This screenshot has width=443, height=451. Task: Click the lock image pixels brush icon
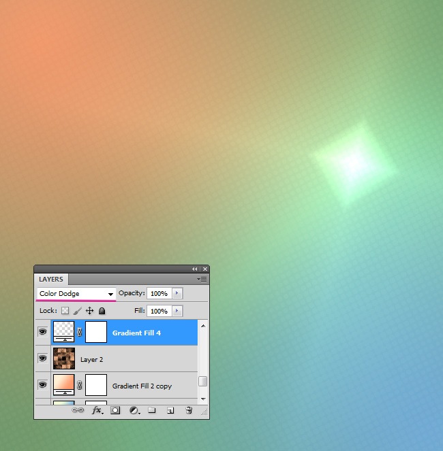[77, 311]
